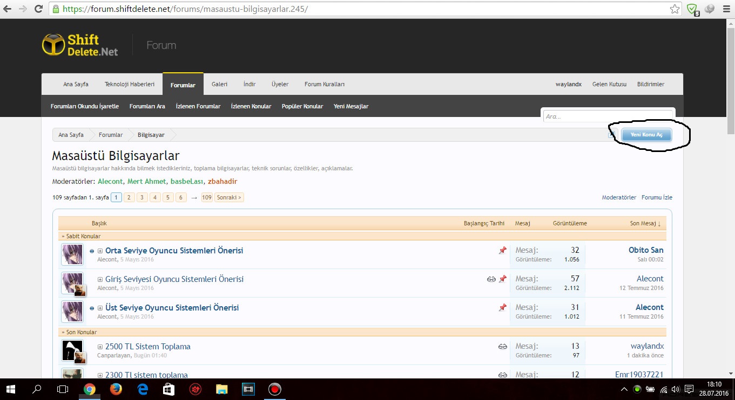Click the glasses icon on 2500 TL Sistem thread
Viewport: 735px width, 400px height.
503,347
